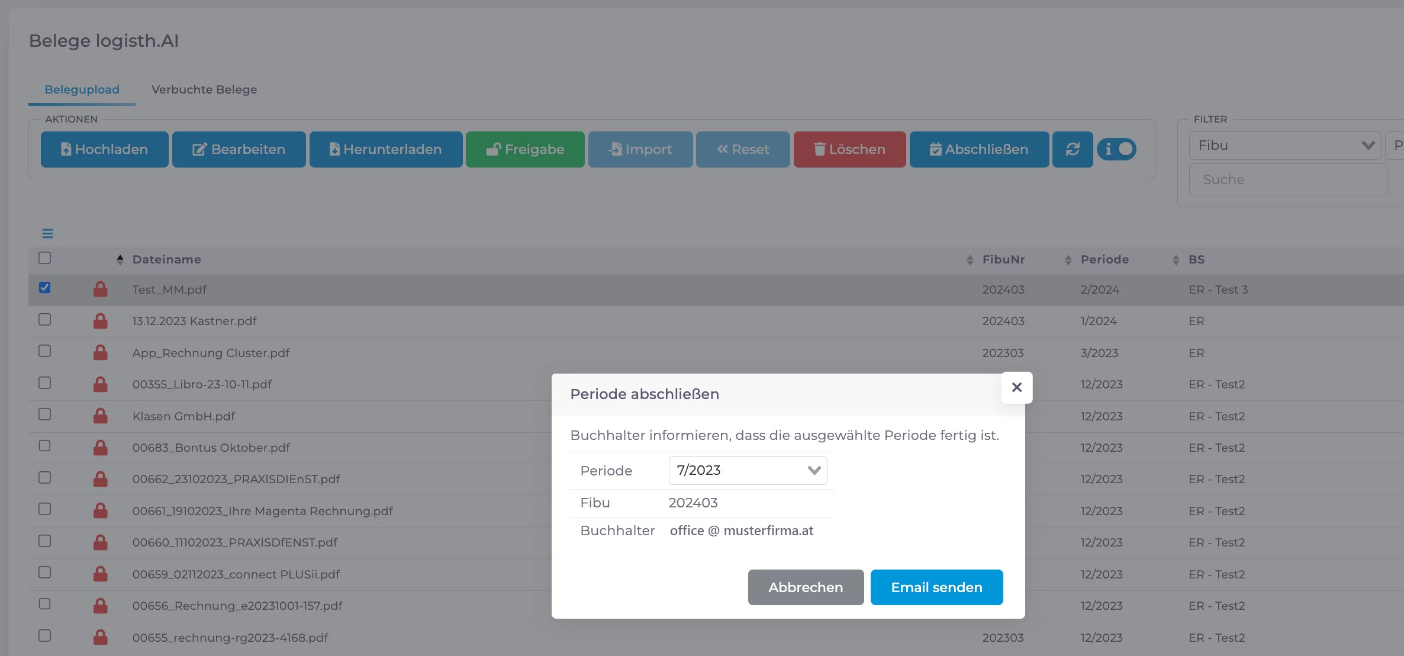Click the Email senden button

click(x=936, y=587)
